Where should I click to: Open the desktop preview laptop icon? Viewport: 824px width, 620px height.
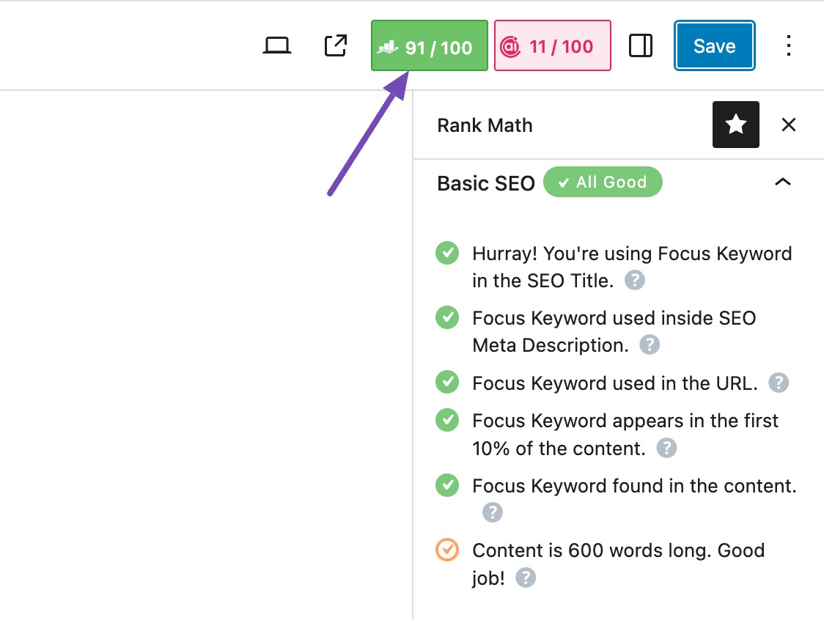point(276,45)
